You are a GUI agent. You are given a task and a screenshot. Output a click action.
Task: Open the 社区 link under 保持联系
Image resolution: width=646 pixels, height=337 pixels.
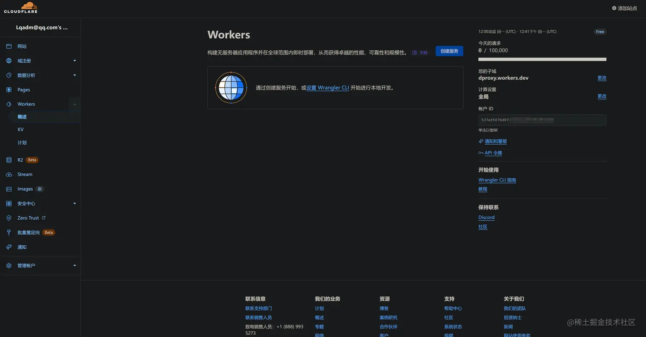point(483,227)
